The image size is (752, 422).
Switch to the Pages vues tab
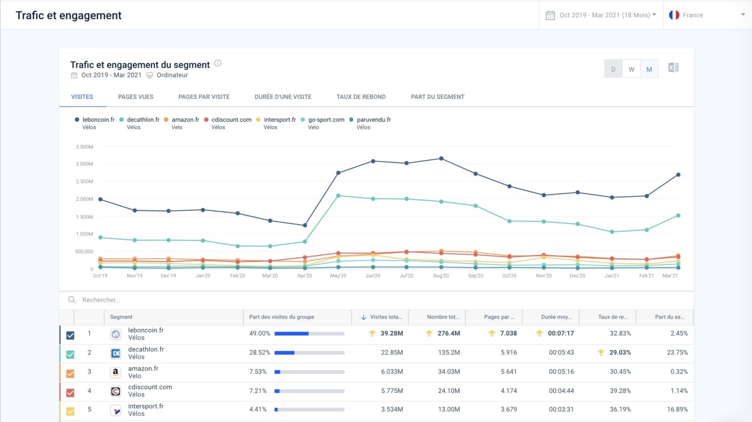[x=136, y=97]
